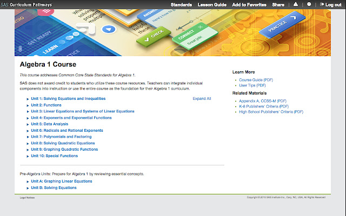Click Expand All link
The image size is (346, 216).
(202, 98)
